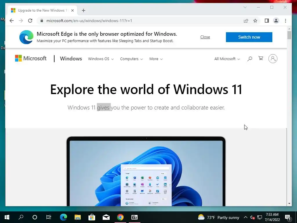Image resolution: width=297 pixels, height=223 pixels.
Task: Open the site search magnifier
Action: [250, 59]
